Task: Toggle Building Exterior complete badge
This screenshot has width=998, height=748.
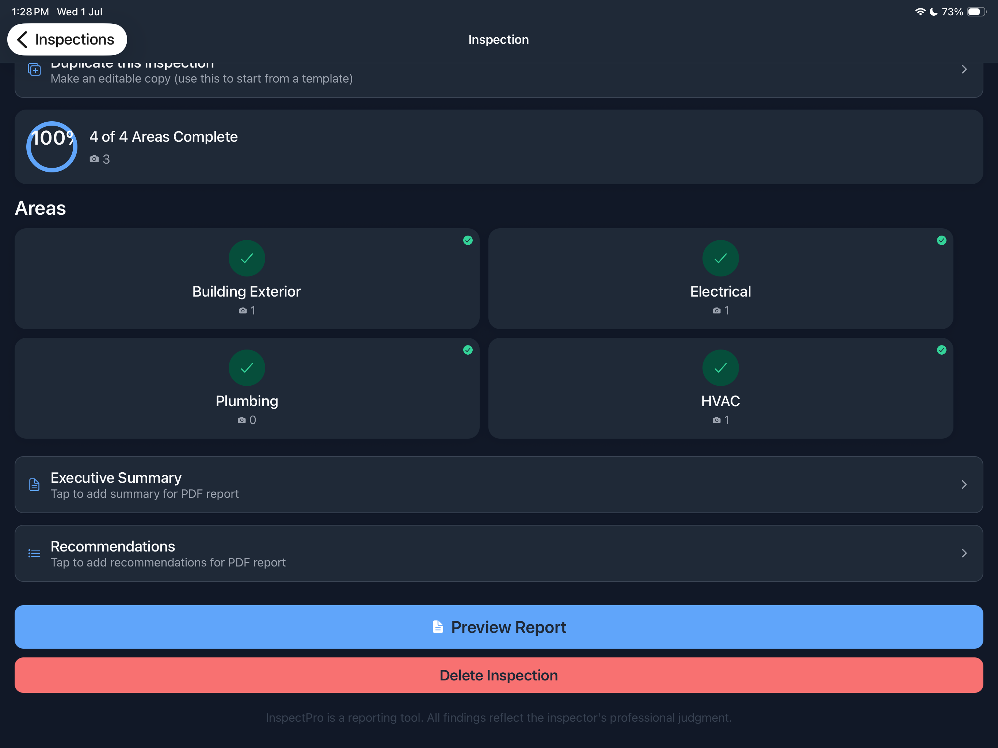Action: 468,240
